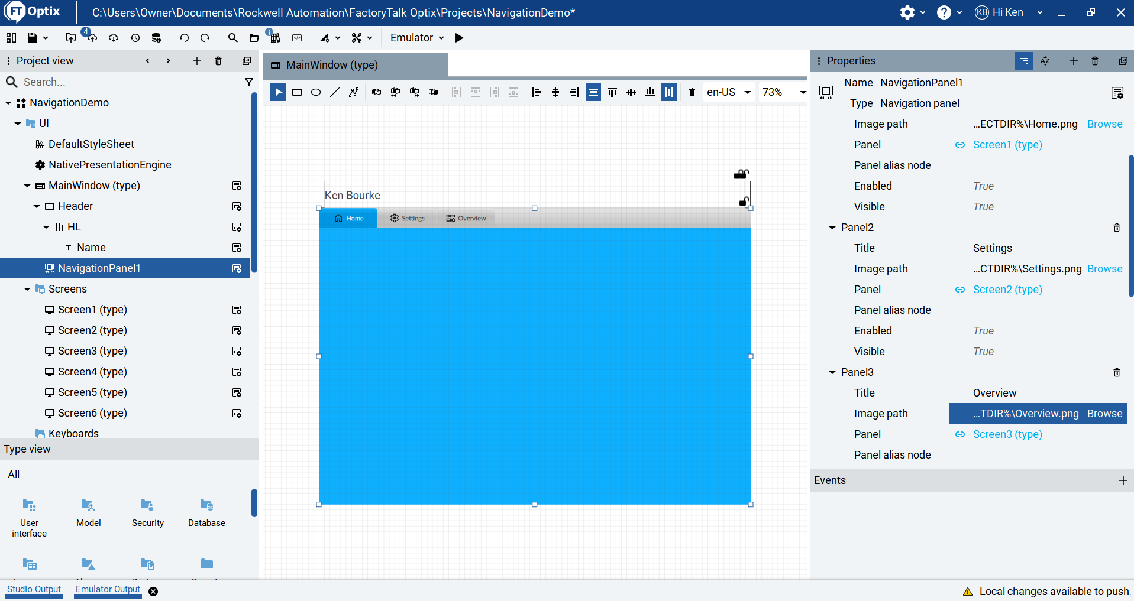
Task: Click the align left icon
Action: [x=537, y=92]
